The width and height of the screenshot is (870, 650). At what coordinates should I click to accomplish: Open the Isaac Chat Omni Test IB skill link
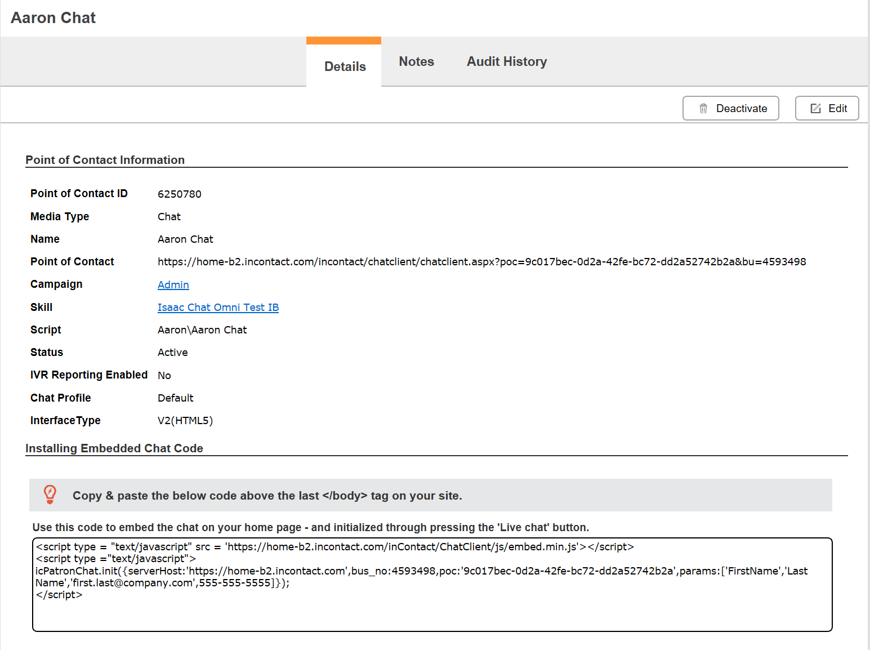(x=218, y=307)
